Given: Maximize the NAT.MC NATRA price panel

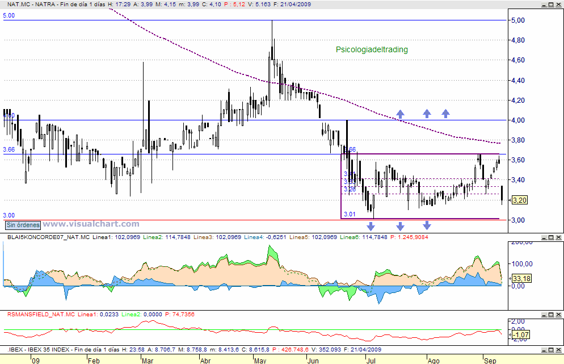Looking at the screenshot, I should [552, 5].
